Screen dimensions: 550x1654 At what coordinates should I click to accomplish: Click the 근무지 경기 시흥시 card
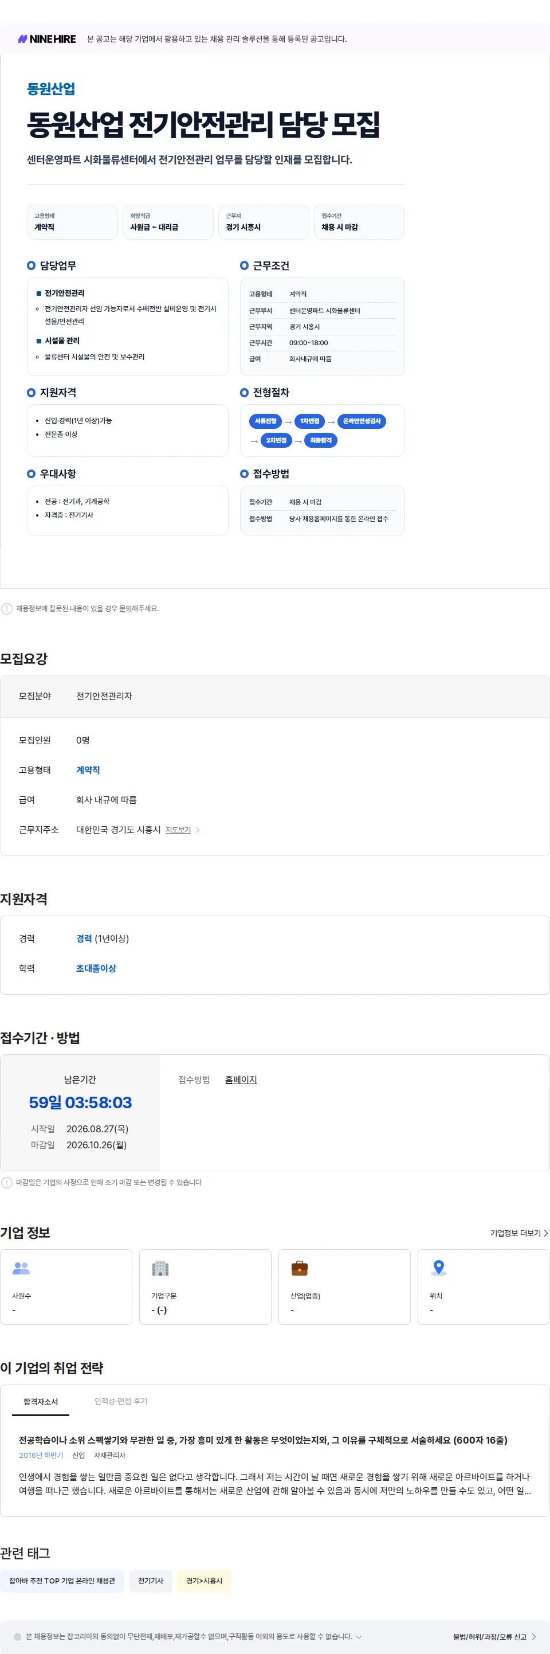[264, 222]
